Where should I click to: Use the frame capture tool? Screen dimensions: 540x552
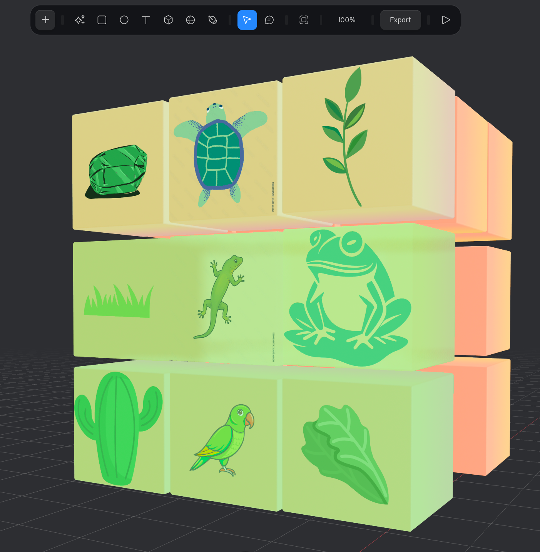click(304, 20)
